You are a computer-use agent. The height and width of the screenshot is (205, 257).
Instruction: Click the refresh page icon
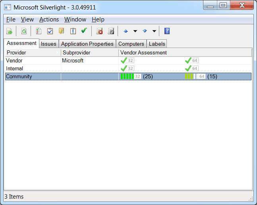(x=24, y=31)
